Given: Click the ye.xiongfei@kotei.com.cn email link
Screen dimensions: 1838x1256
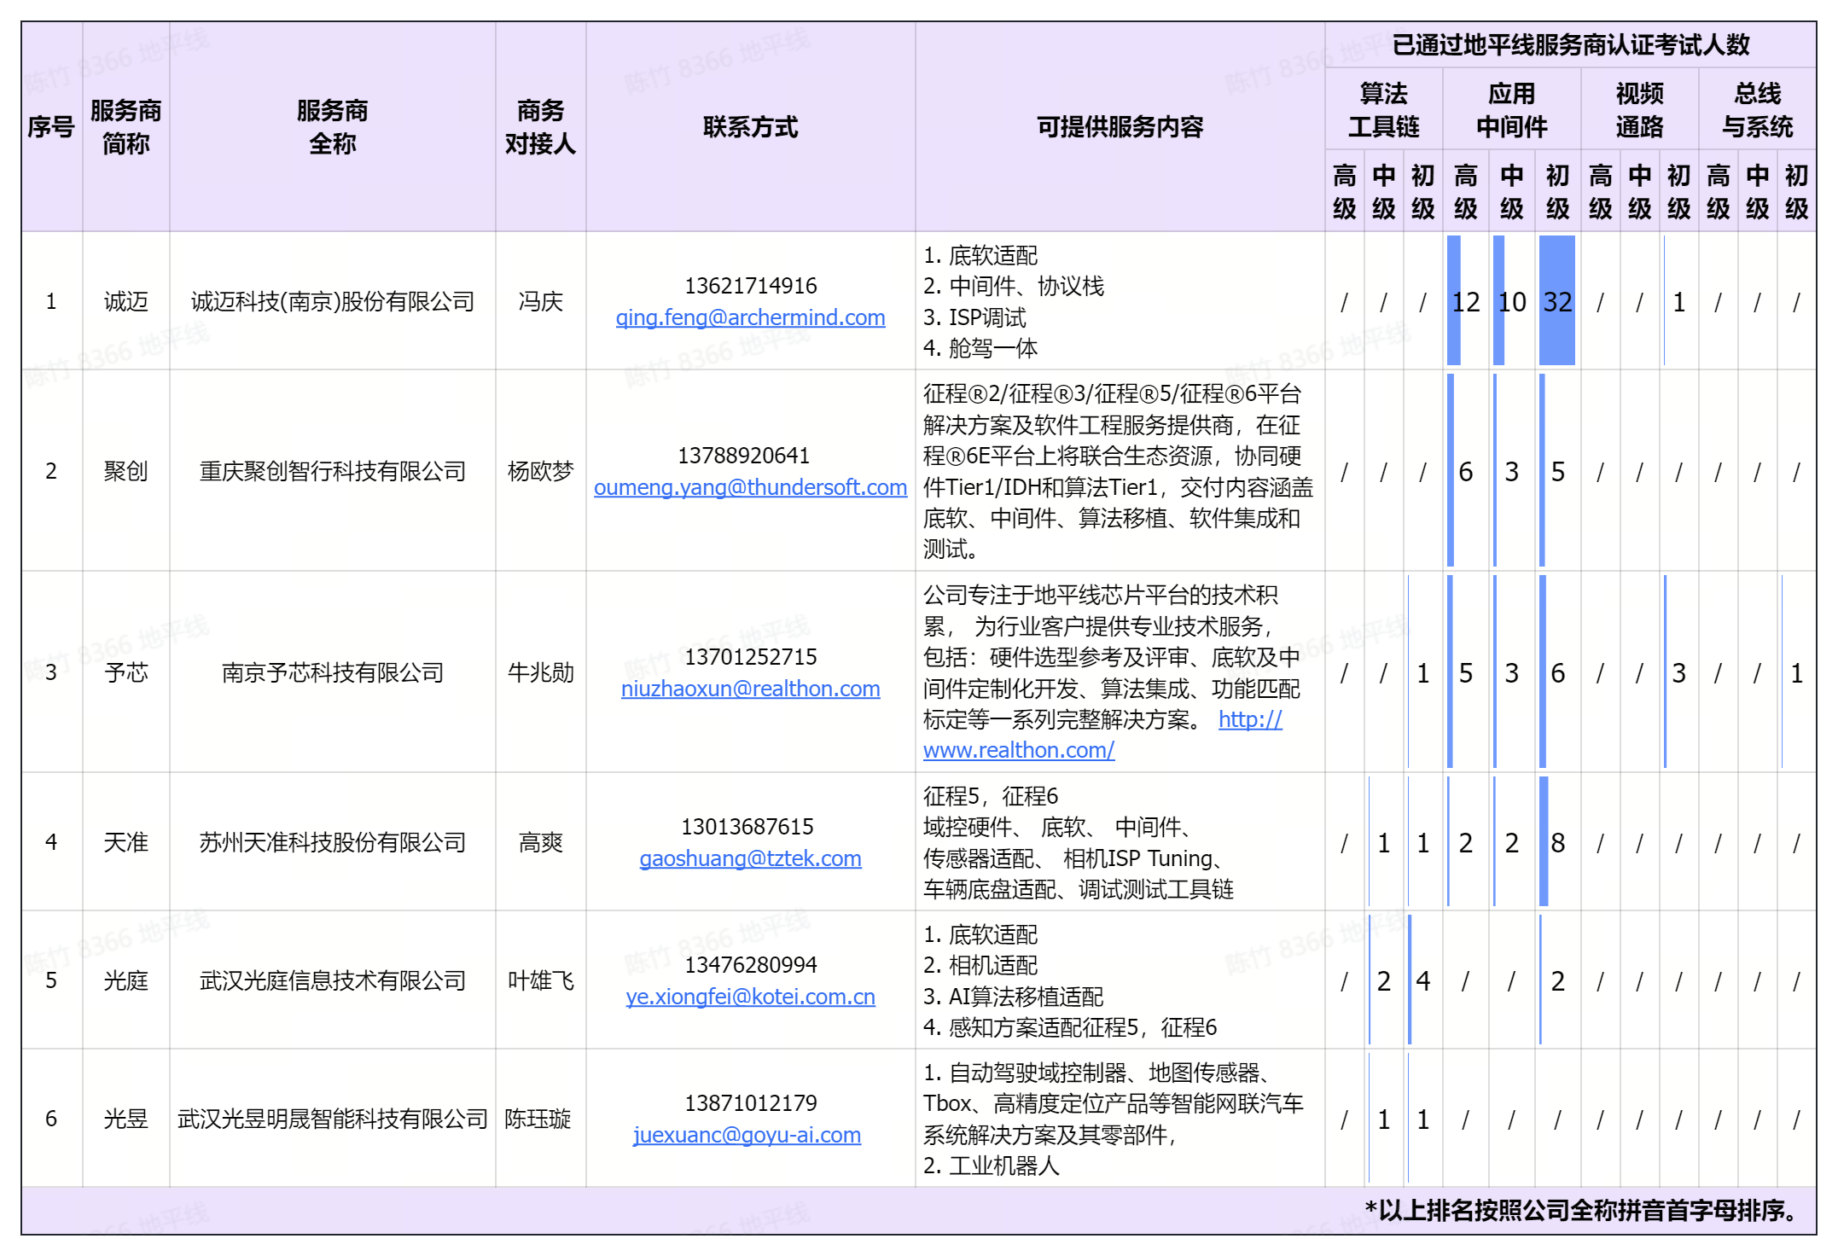Looking at the screenshot, I should [750, 997].
